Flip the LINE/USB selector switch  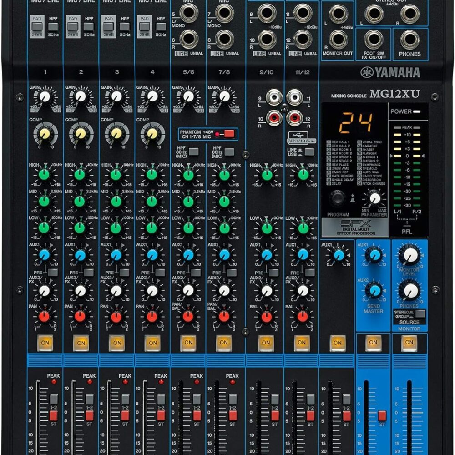pyautogui.click(x=309, y=152)
